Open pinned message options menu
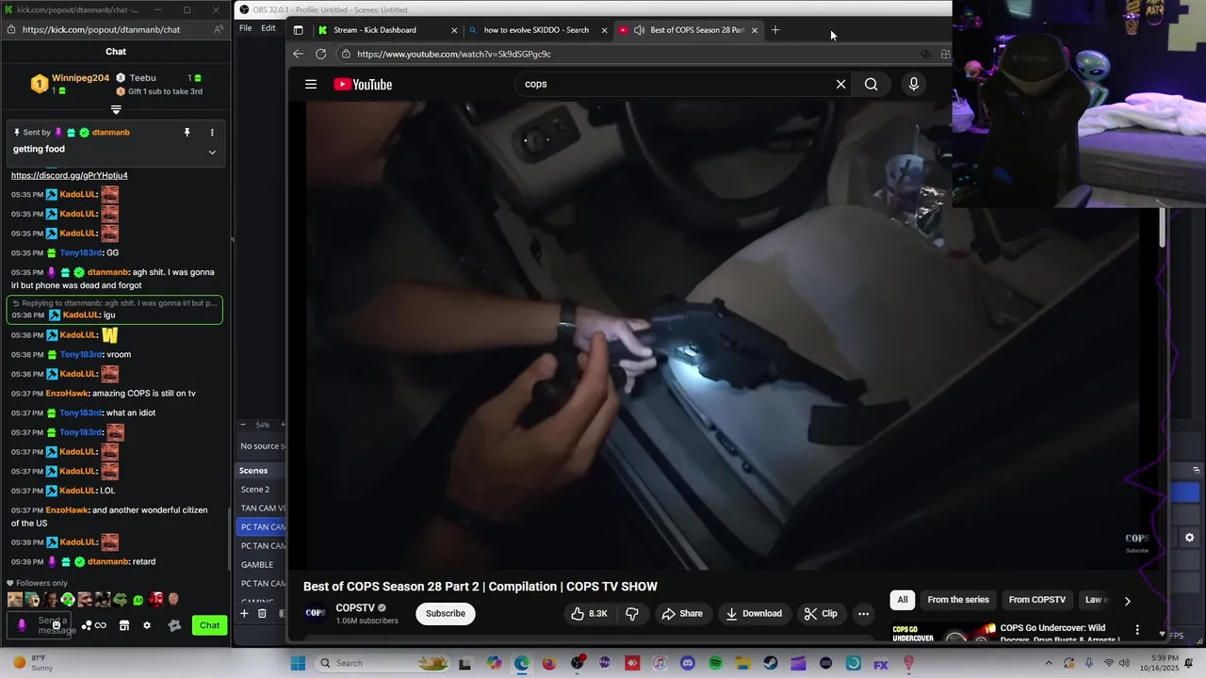 pyautogui.click(x=211, y=133)
